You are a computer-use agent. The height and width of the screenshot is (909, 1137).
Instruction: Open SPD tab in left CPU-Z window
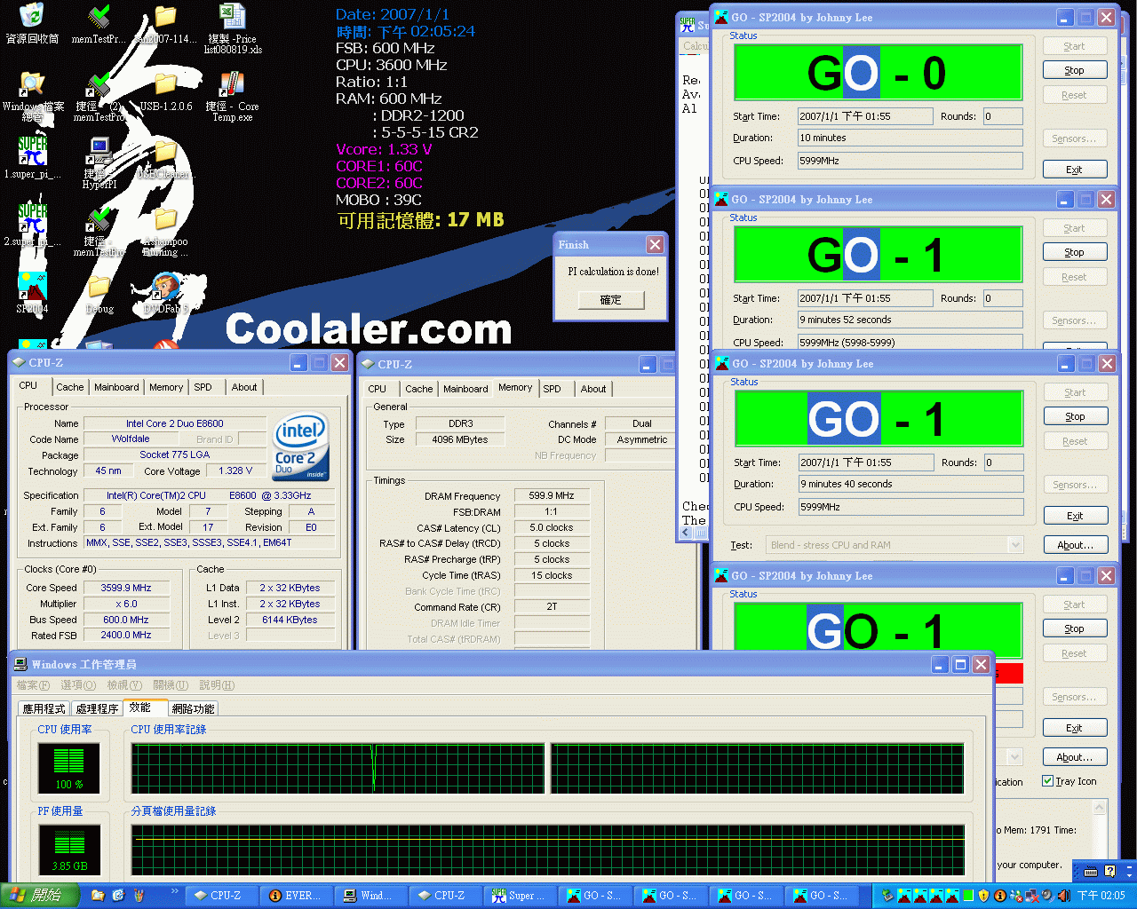click(203, 387)
